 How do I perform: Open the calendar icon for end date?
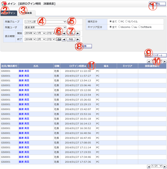click(x=59, y=39)
